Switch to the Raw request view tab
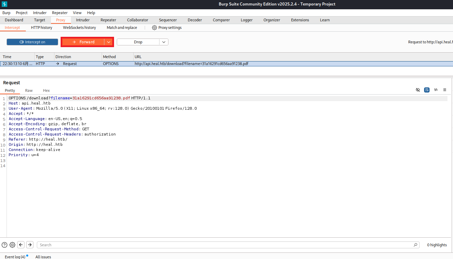Screen dimensions: 453x259 tap(29, 90)
